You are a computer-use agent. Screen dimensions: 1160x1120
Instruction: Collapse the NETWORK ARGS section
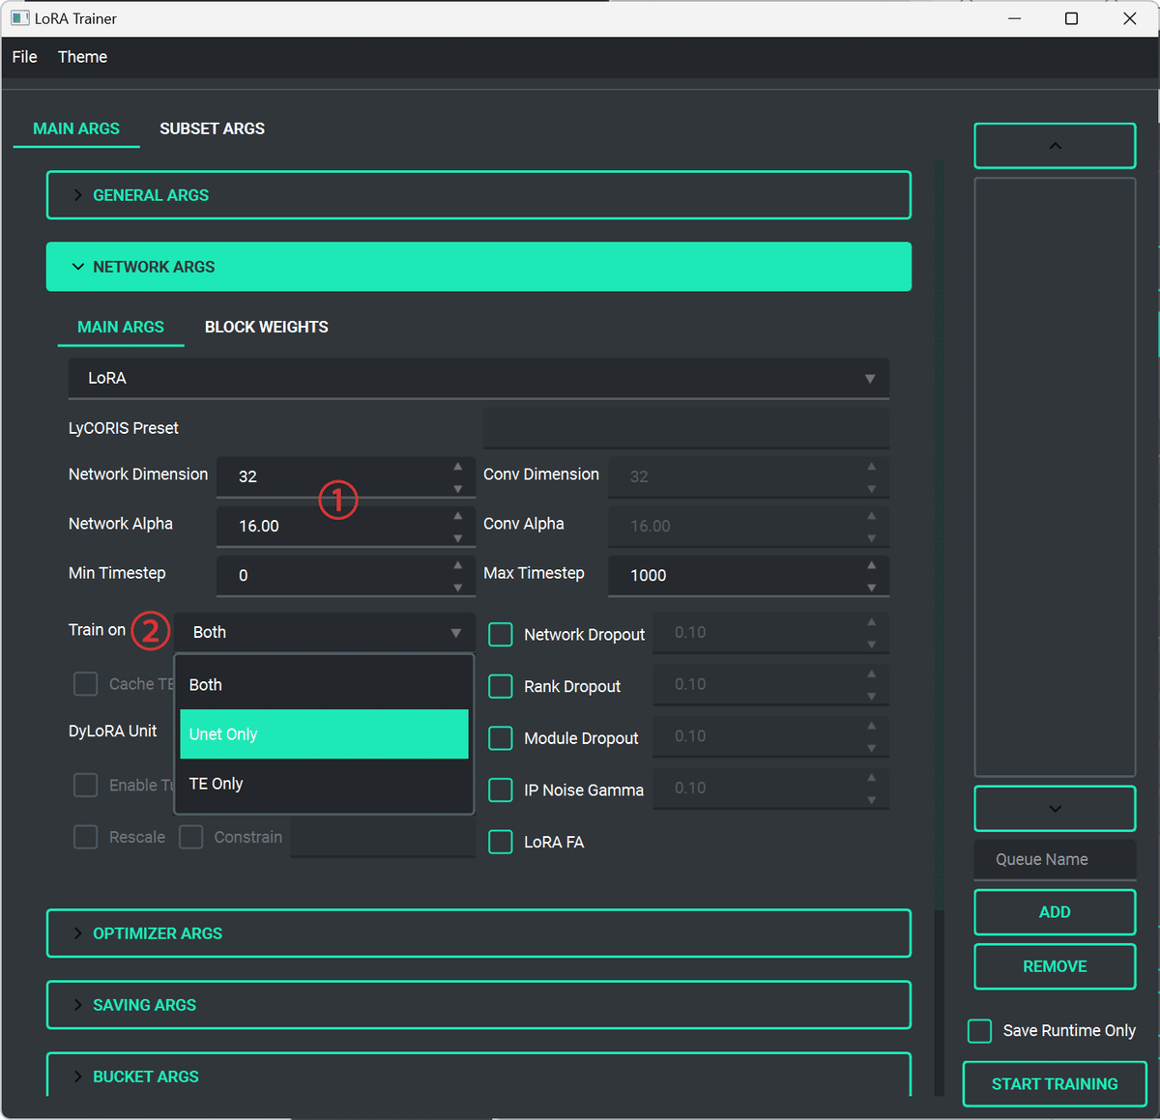pos(478,267)
